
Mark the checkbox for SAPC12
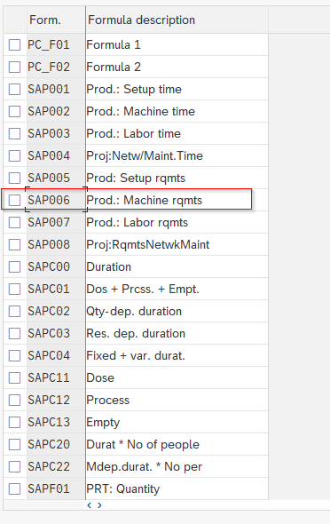click(x=14, y=400)
